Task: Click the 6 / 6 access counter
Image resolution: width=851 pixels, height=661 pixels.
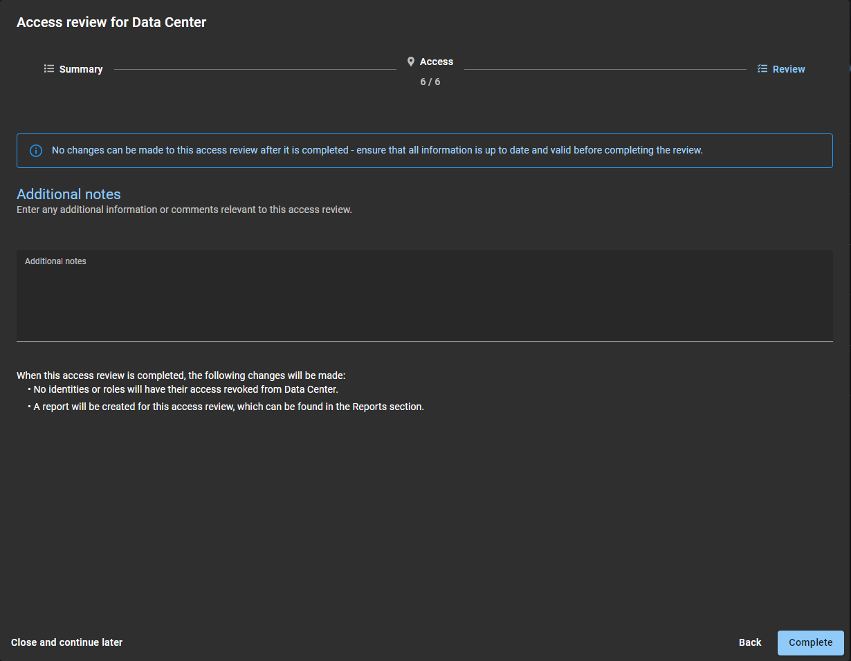Action: pyautogui.click(x=430, y=82)
